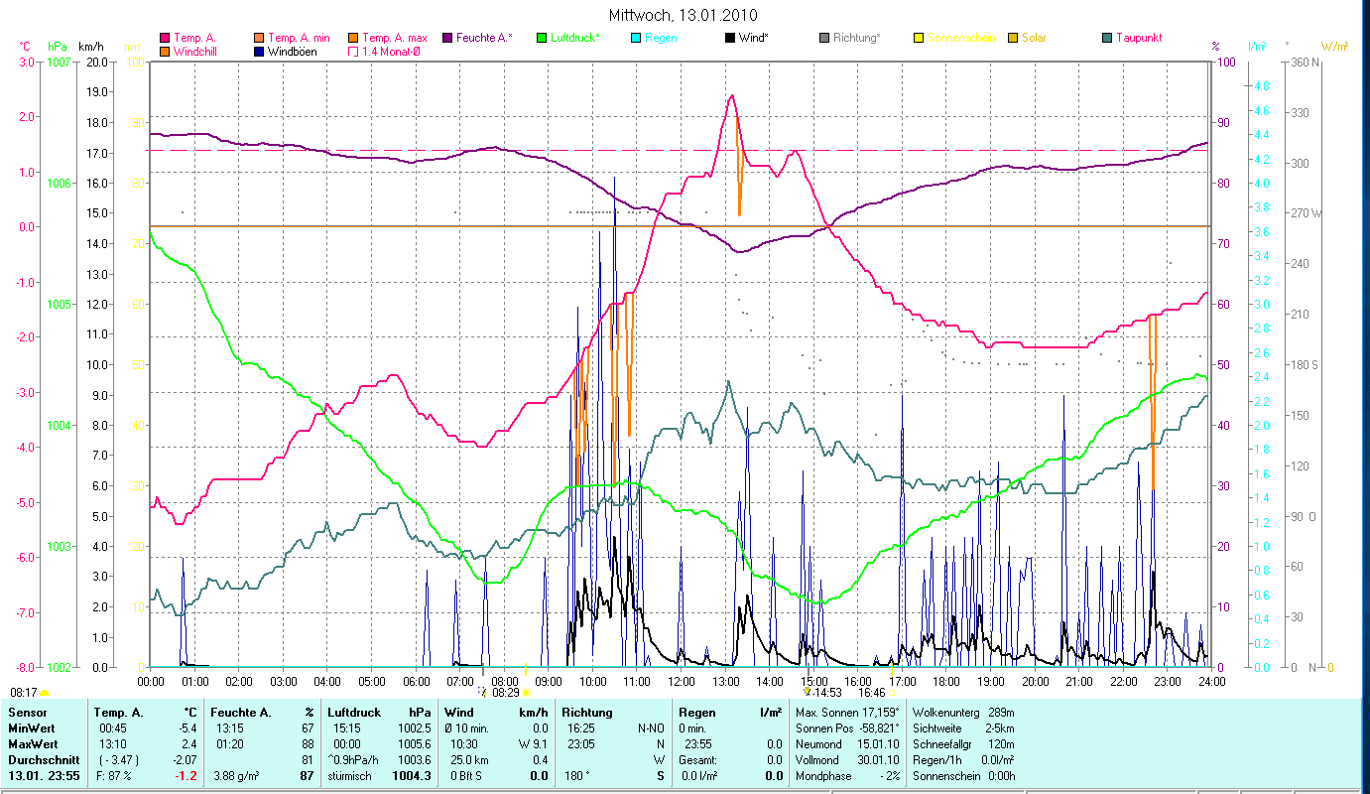
Task: Click the 1.4 Monat-Ø legend box
Action: point(353,51)
